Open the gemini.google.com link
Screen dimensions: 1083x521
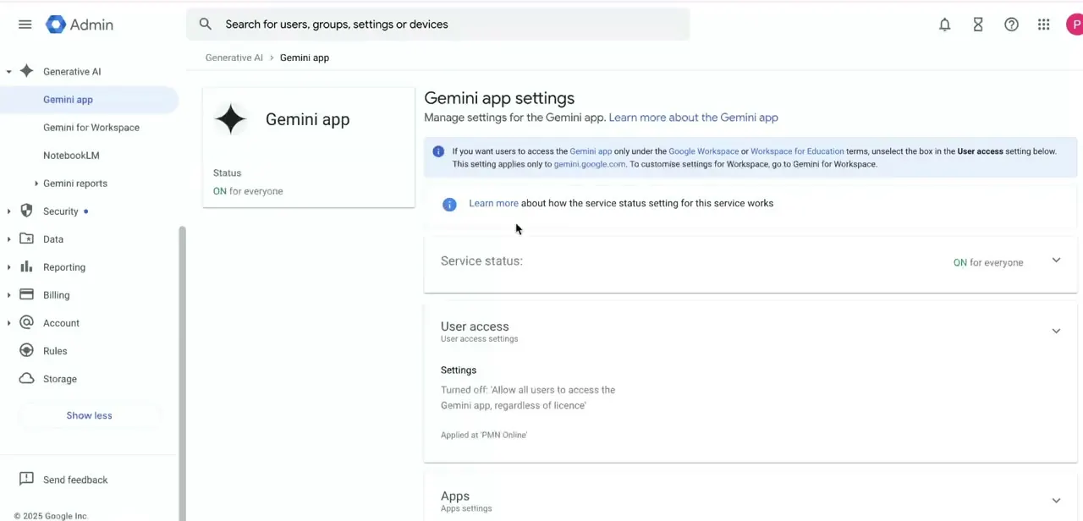[590, 164]
